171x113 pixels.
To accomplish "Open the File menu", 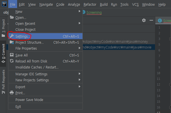I will [13, 5].
